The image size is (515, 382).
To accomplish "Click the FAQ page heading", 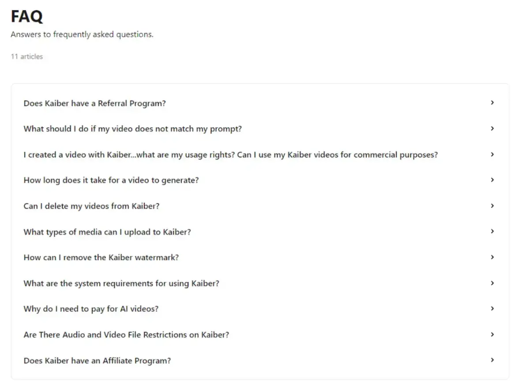I will pos(26,17).
